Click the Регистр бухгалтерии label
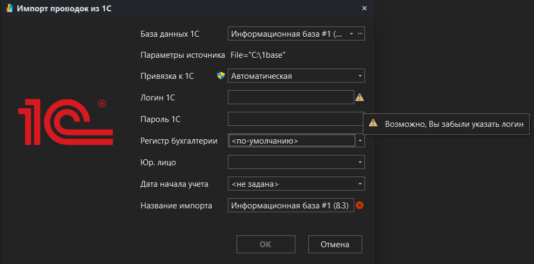This screenshot has width=534, height=264. 179,141
